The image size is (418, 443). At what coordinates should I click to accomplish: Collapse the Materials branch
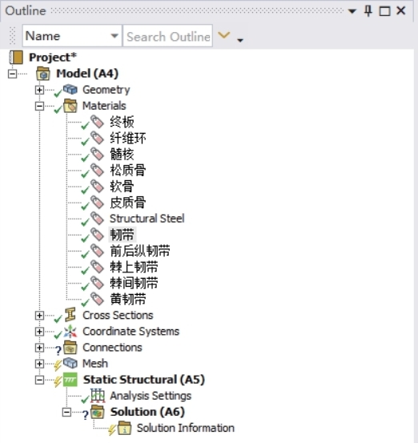(x=39, y=107)
